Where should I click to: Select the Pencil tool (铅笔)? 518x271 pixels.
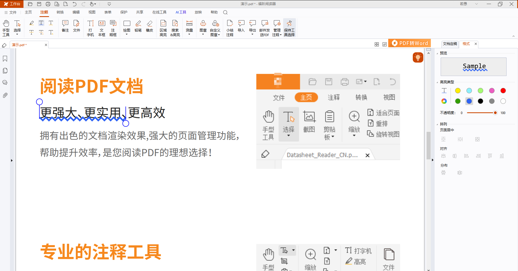[138, 26]
